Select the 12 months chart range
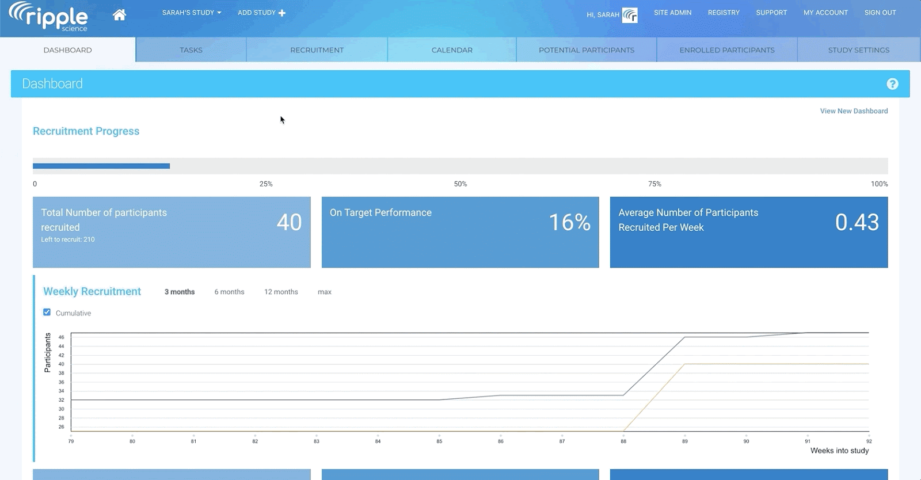This screenshot has height=480, width=921. (281, 292)
